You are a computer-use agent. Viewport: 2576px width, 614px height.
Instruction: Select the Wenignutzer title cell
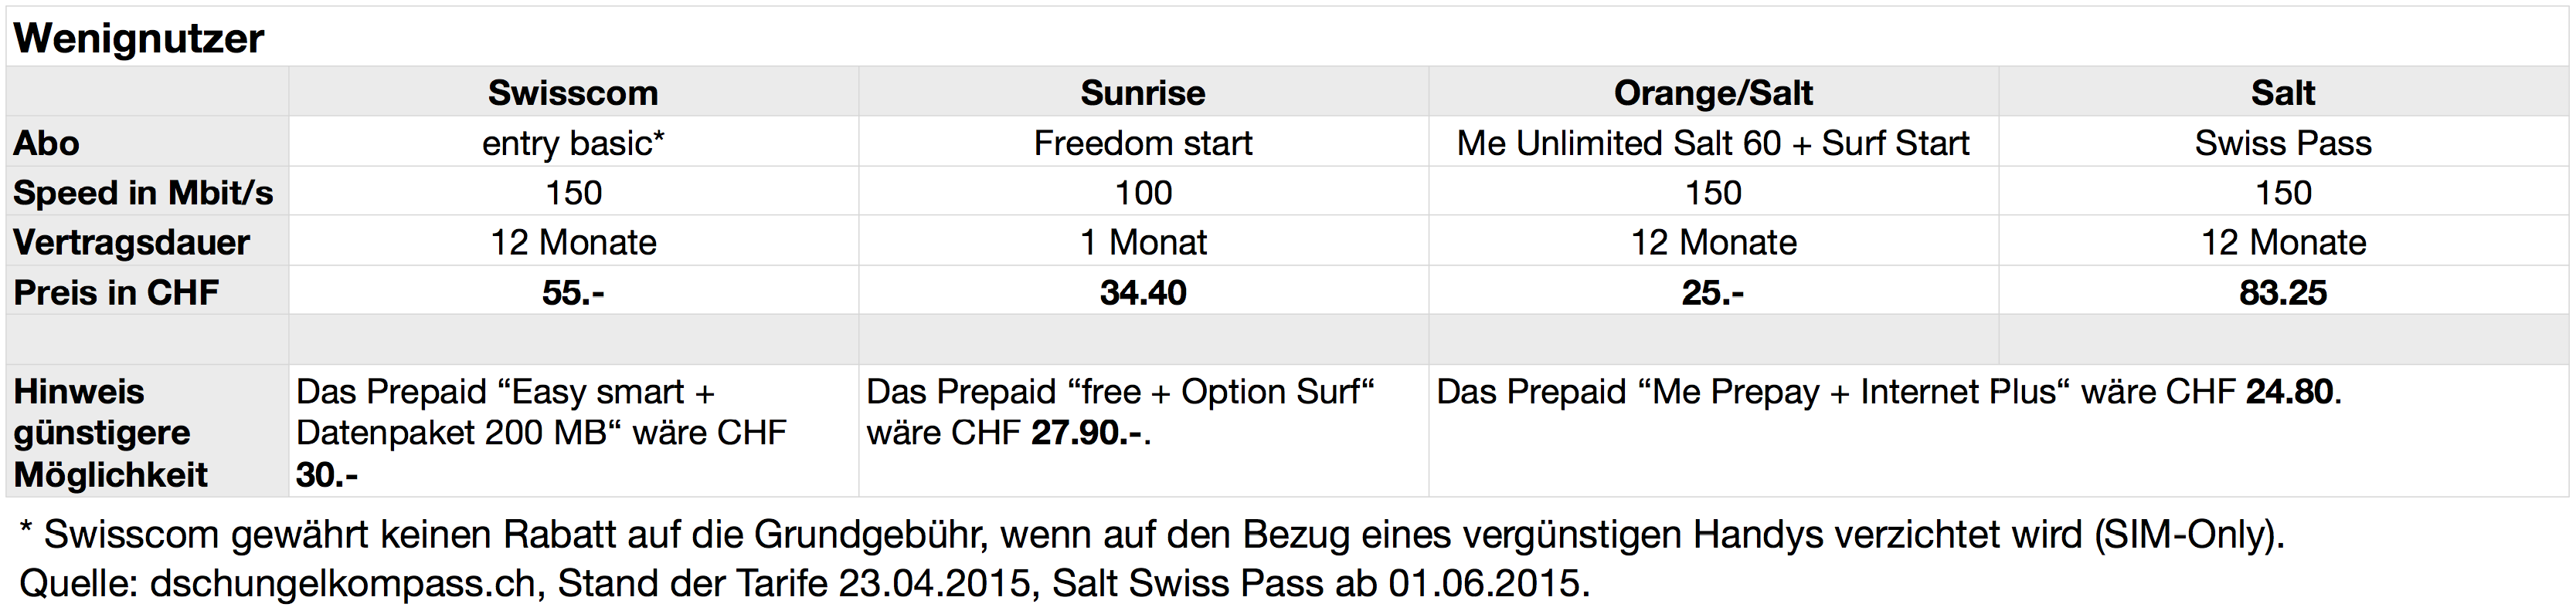pos(1287,37)
